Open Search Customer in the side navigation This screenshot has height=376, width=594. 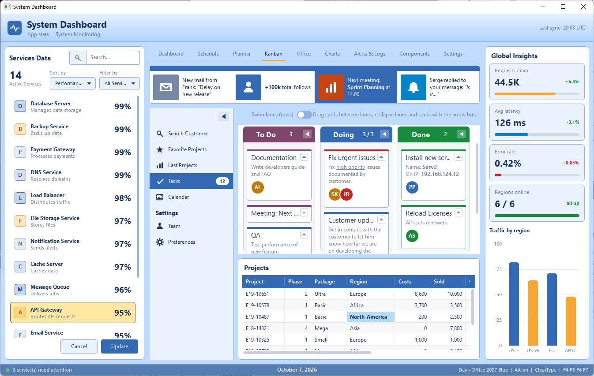tap(191, 134)
